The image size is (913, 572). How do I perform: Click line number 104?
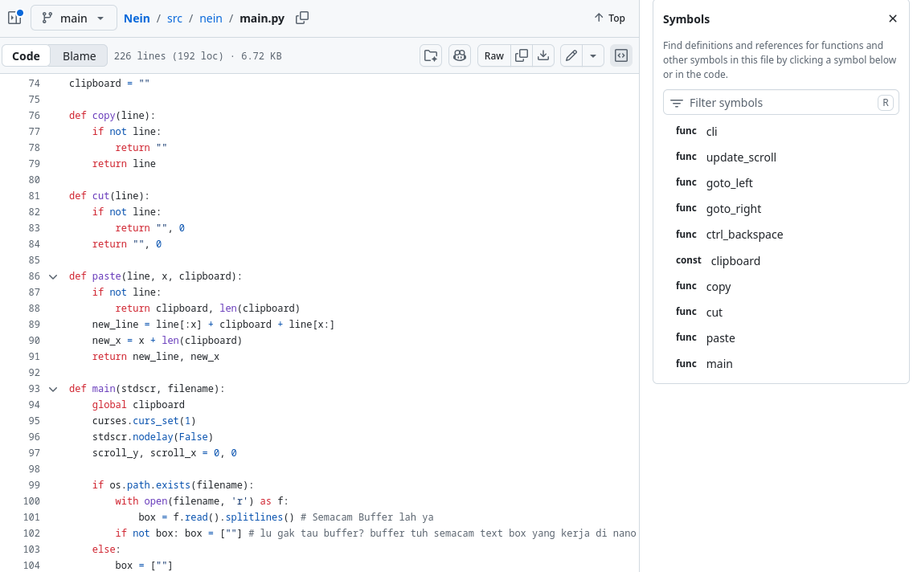tap(31, 565)
